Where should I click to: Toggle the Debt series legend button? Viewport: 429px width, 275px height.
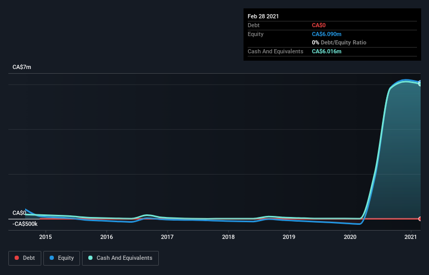point(25,258)
